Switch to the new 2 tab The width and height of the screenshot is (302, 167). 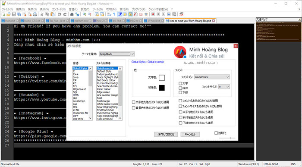[x=100, y=21]
